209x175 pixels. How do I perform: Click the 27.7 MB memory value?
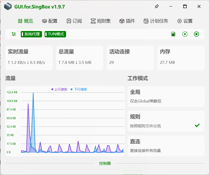pos(168,63)
